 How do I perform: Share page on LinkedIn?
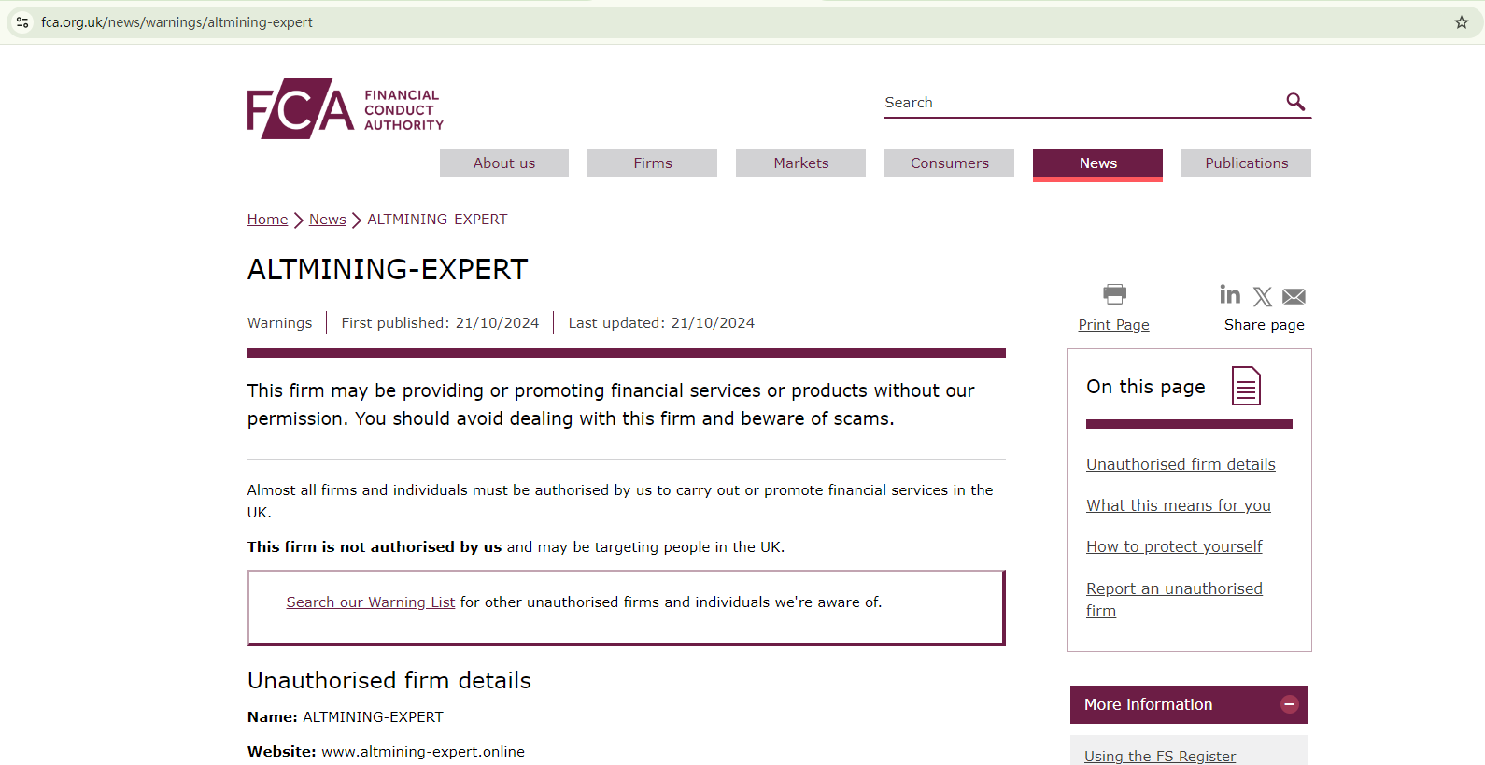[1230, 295]
